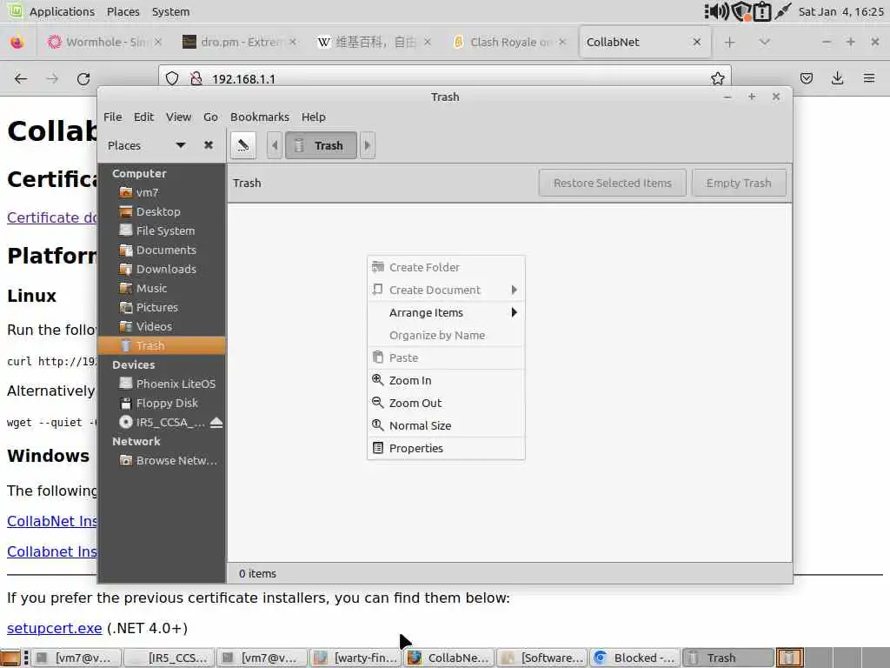The width and height of the screenshot is (890, 668).
Task: Open the Applications menu
Action: [x=62, y=11]
